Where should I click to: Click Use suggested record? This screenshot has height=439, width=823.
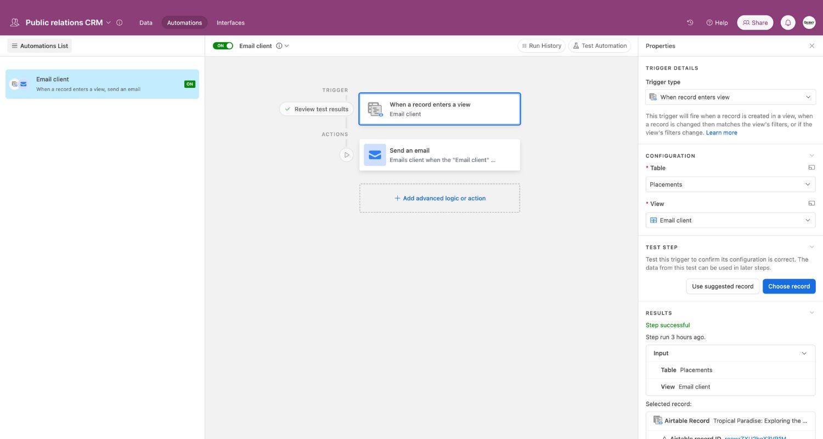(x=723, y=286)
